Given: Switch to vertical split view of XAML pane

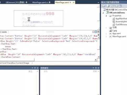Looking at the screenshot, I should (93, 32).
